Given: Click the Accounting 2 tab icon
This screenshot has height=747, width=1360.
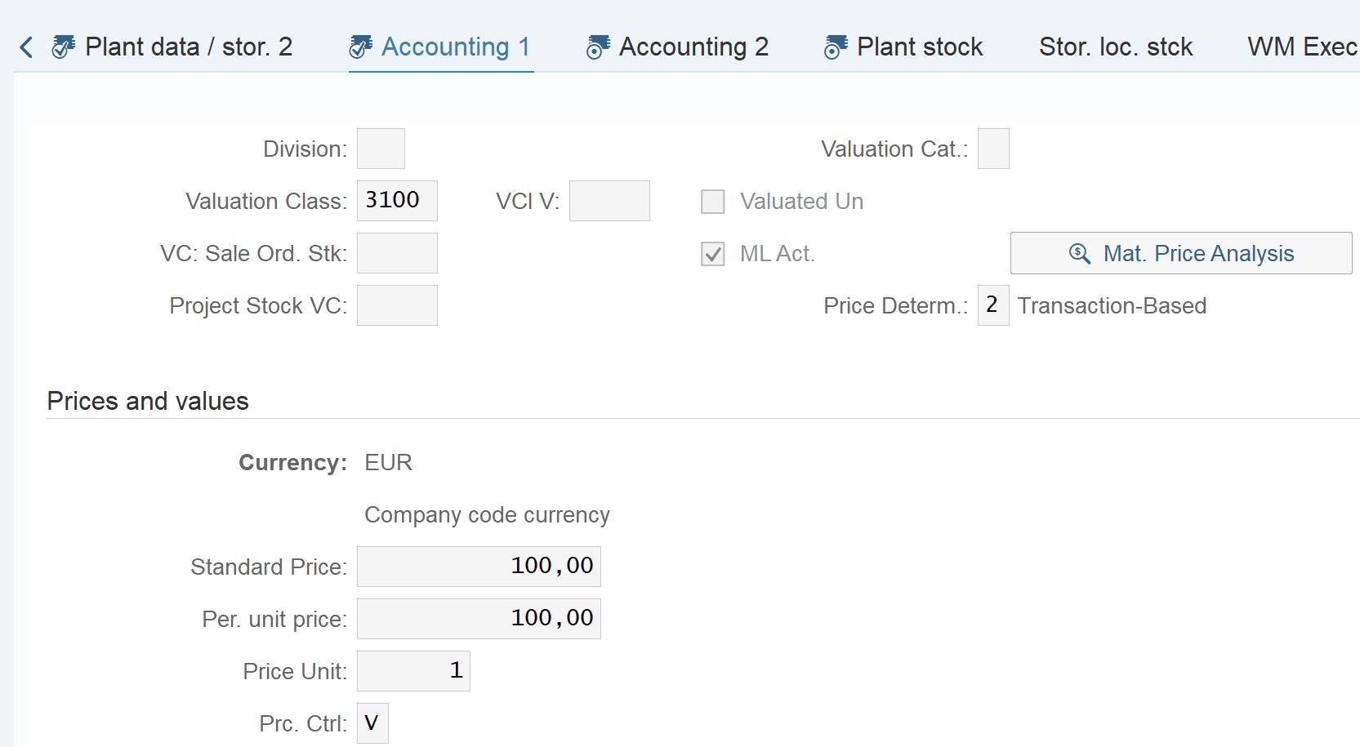Looking at the screenshot, I should 598,47.
